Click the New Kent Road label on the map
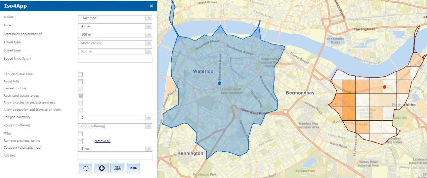427x178 pixels. (254, 111)
